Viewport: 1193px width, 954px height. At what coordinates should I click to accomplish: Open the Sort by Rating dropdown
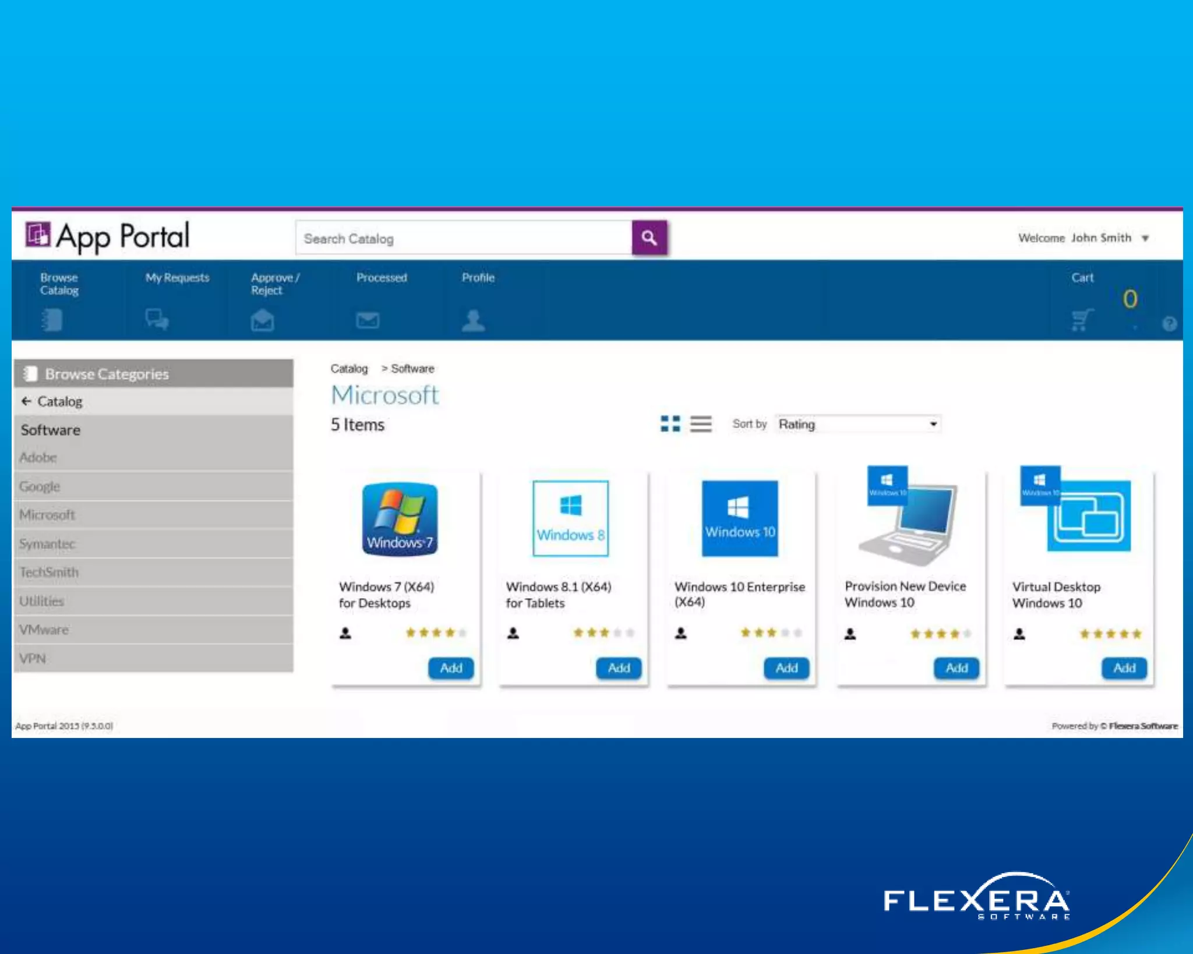(857, 424)
